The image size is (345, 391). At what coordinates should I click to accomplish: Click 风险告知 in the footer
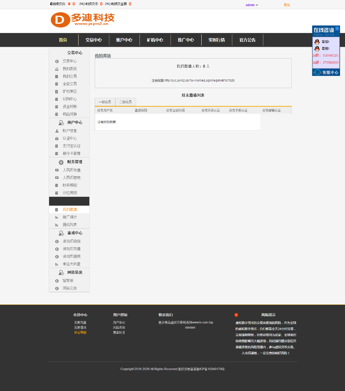(x=119, y=328)
